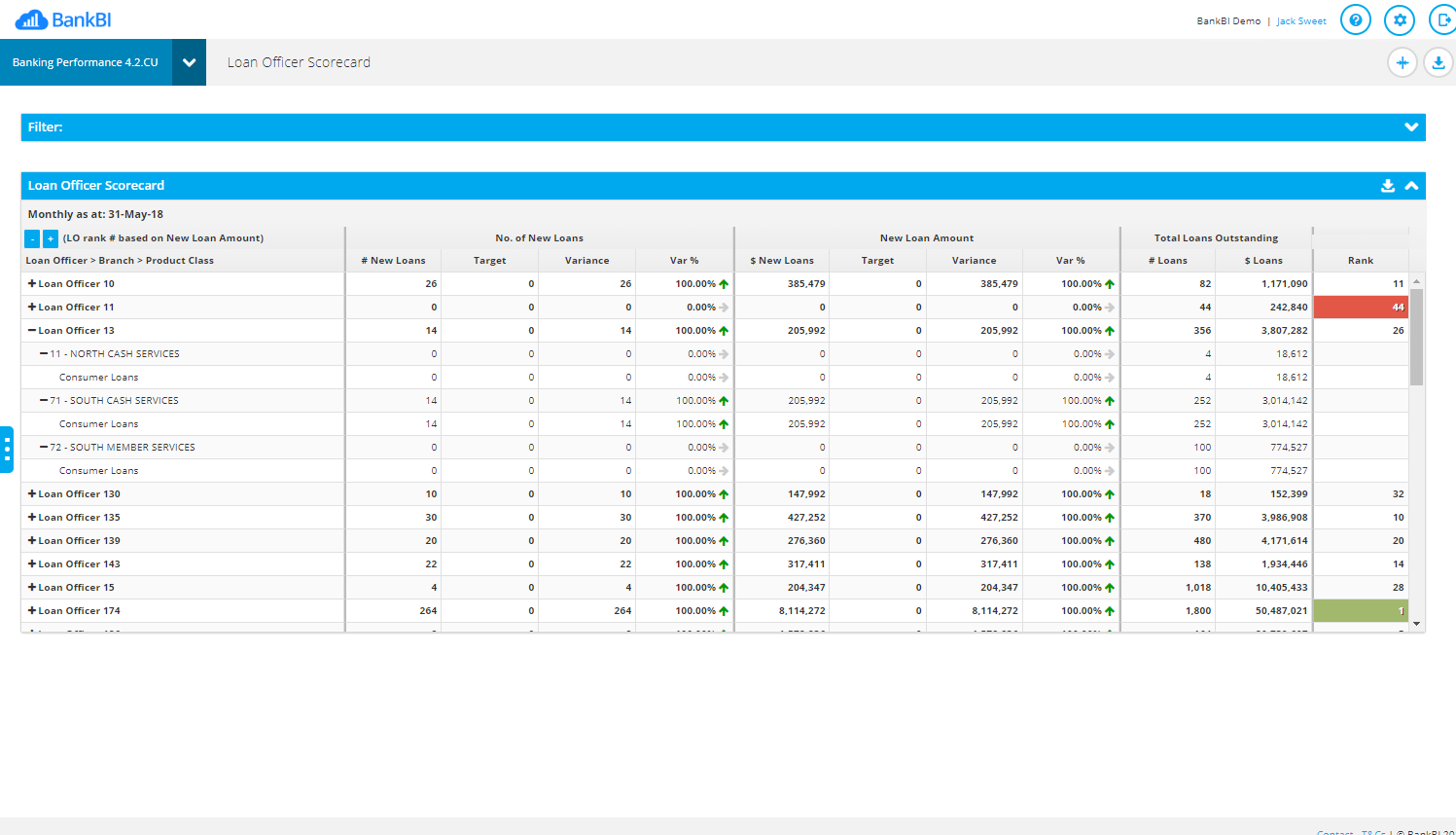Collapse the 72 - SOUTH MEMBER SERVICES branch
This screenshot has width=1456, height=835.
coord(44,448)
